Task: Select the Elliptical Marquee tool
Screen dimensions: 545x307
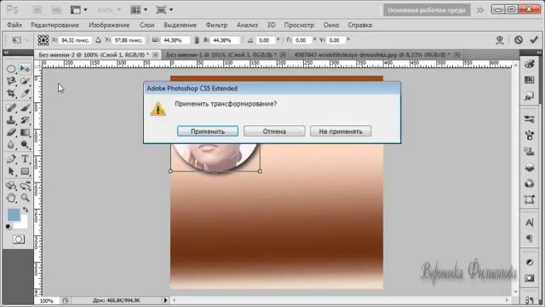Action: pyautogui.click(x=11, y=68)
